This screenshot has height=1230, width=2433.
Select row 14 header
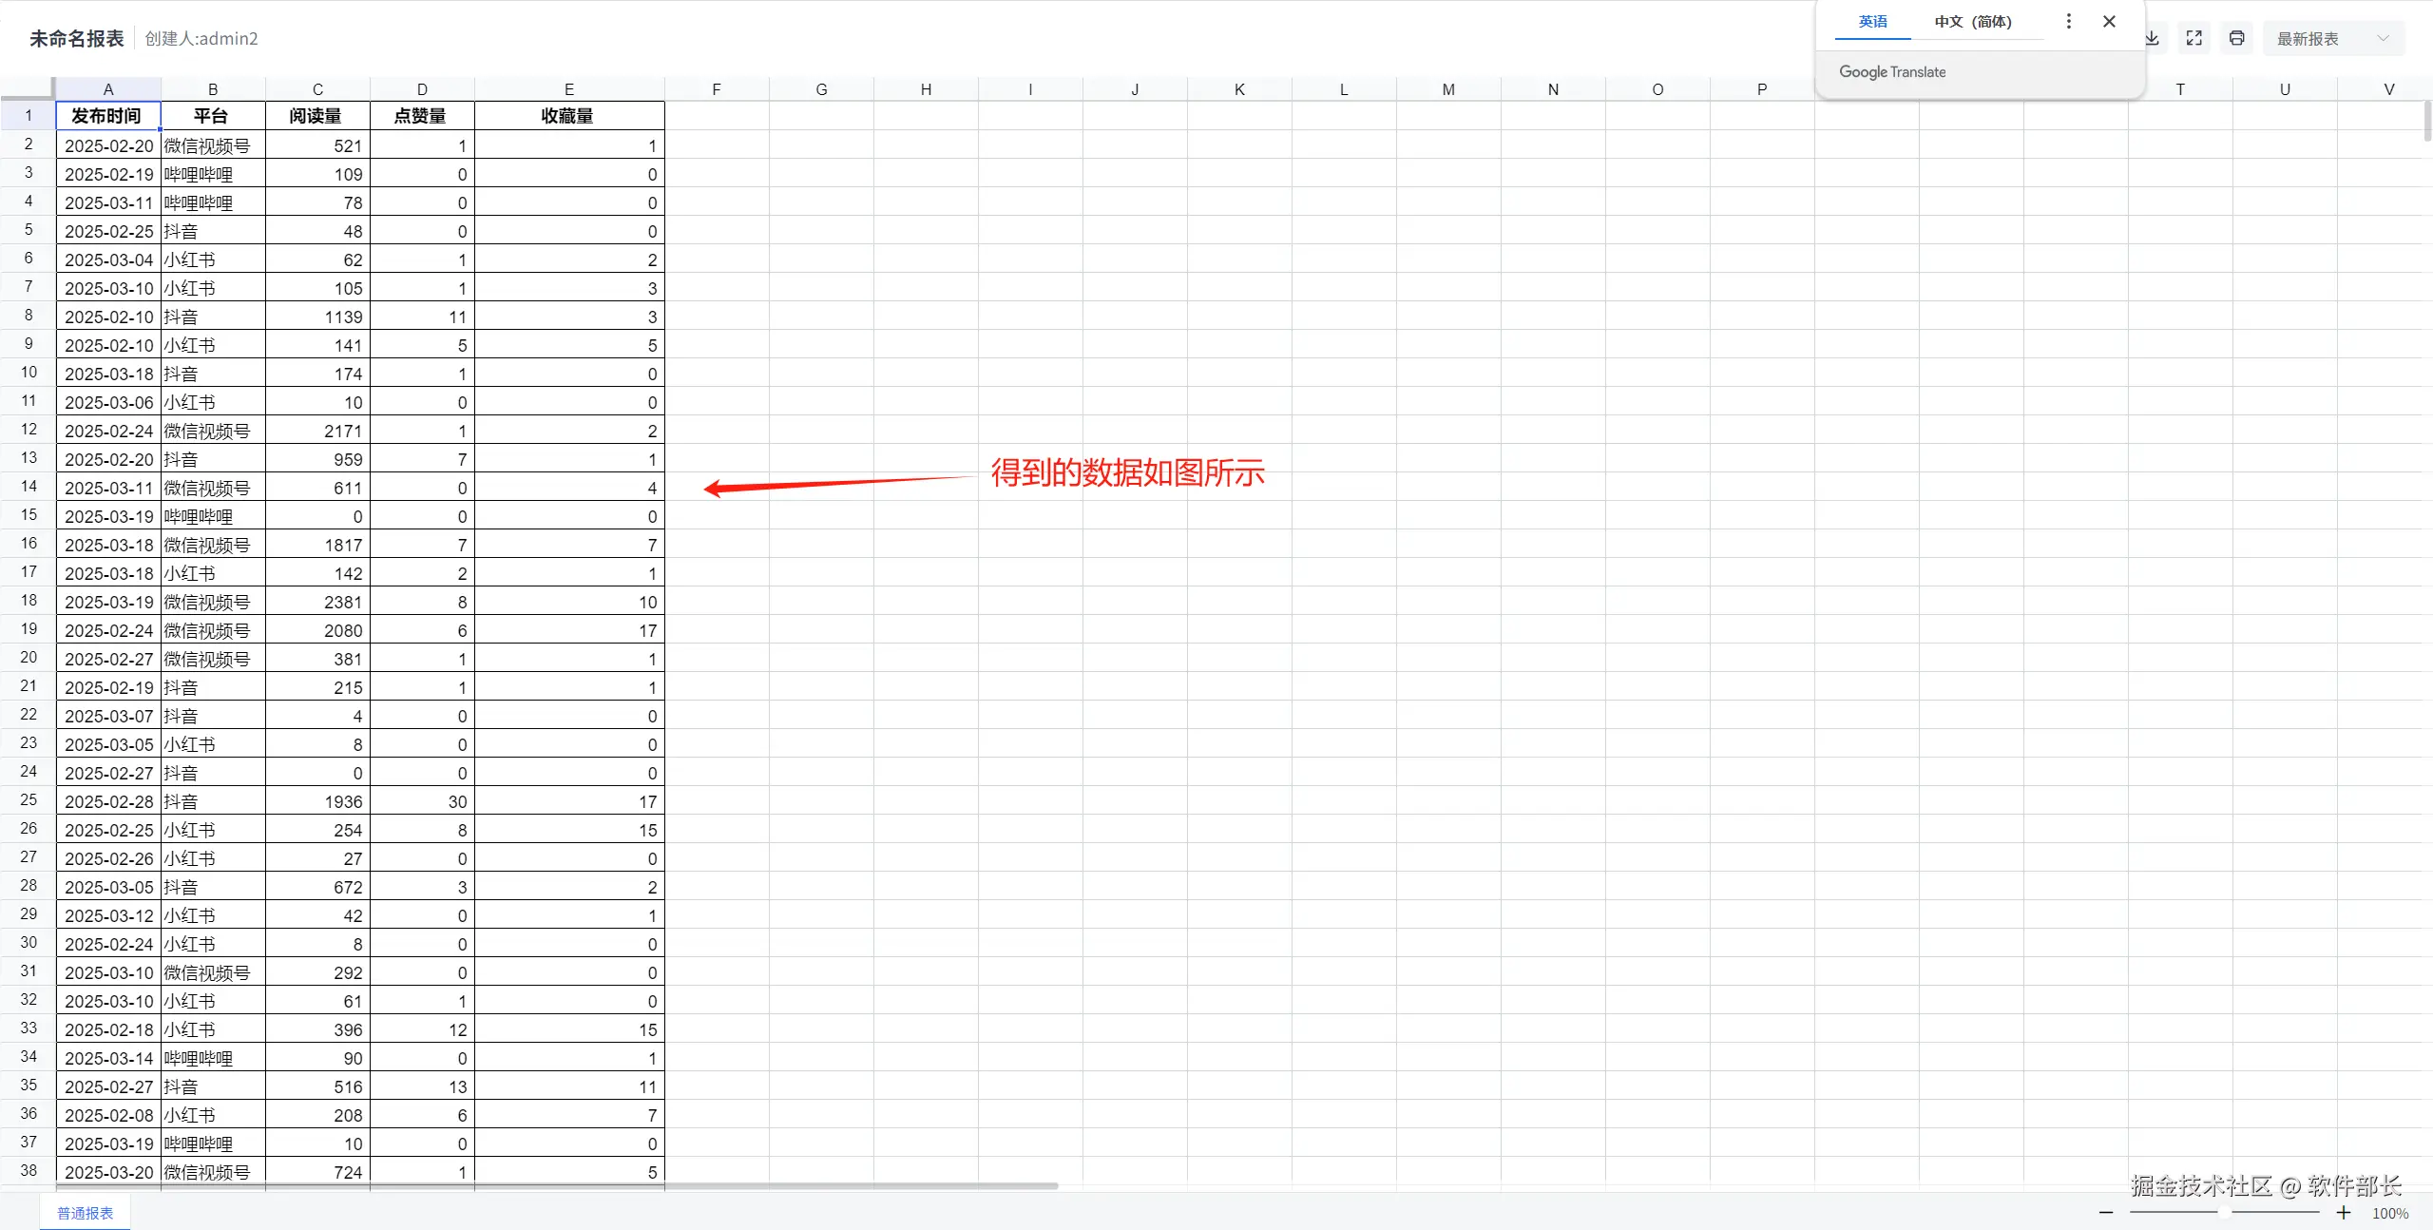(29, 487)
